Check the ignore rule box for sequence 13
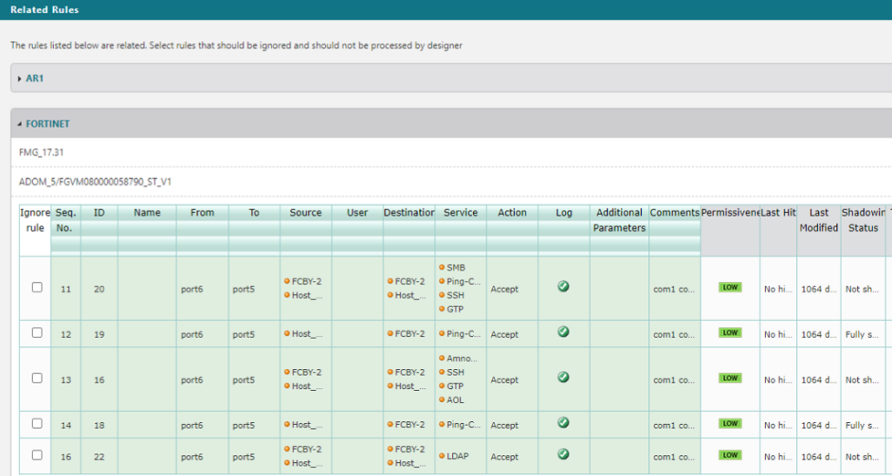 click(x=37, y=379)
